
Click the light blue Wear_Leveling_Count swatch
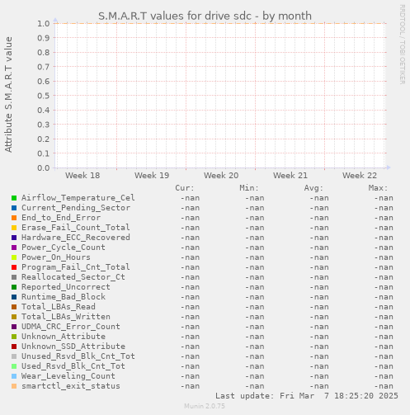[14, 376]
